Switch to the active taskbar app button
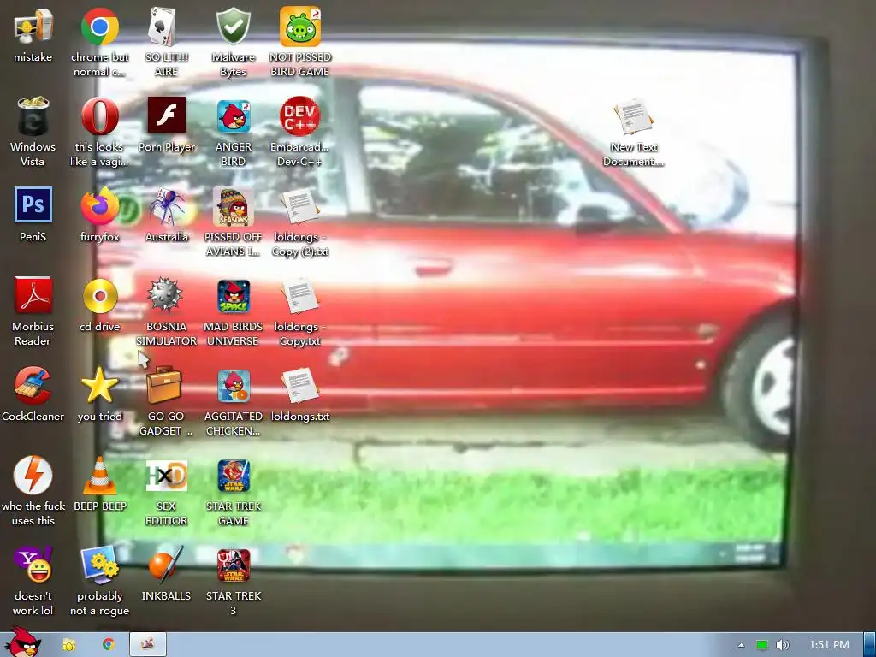 coord(148,645)
